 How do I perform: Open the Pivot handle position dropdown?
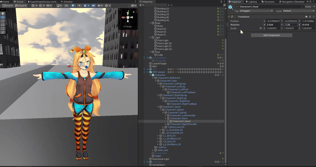coord(8,6)
